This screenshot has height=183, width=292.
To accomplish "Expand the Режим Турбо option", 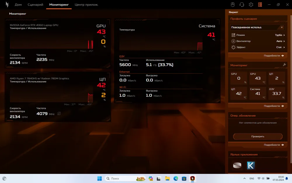I will pos(280,35).
